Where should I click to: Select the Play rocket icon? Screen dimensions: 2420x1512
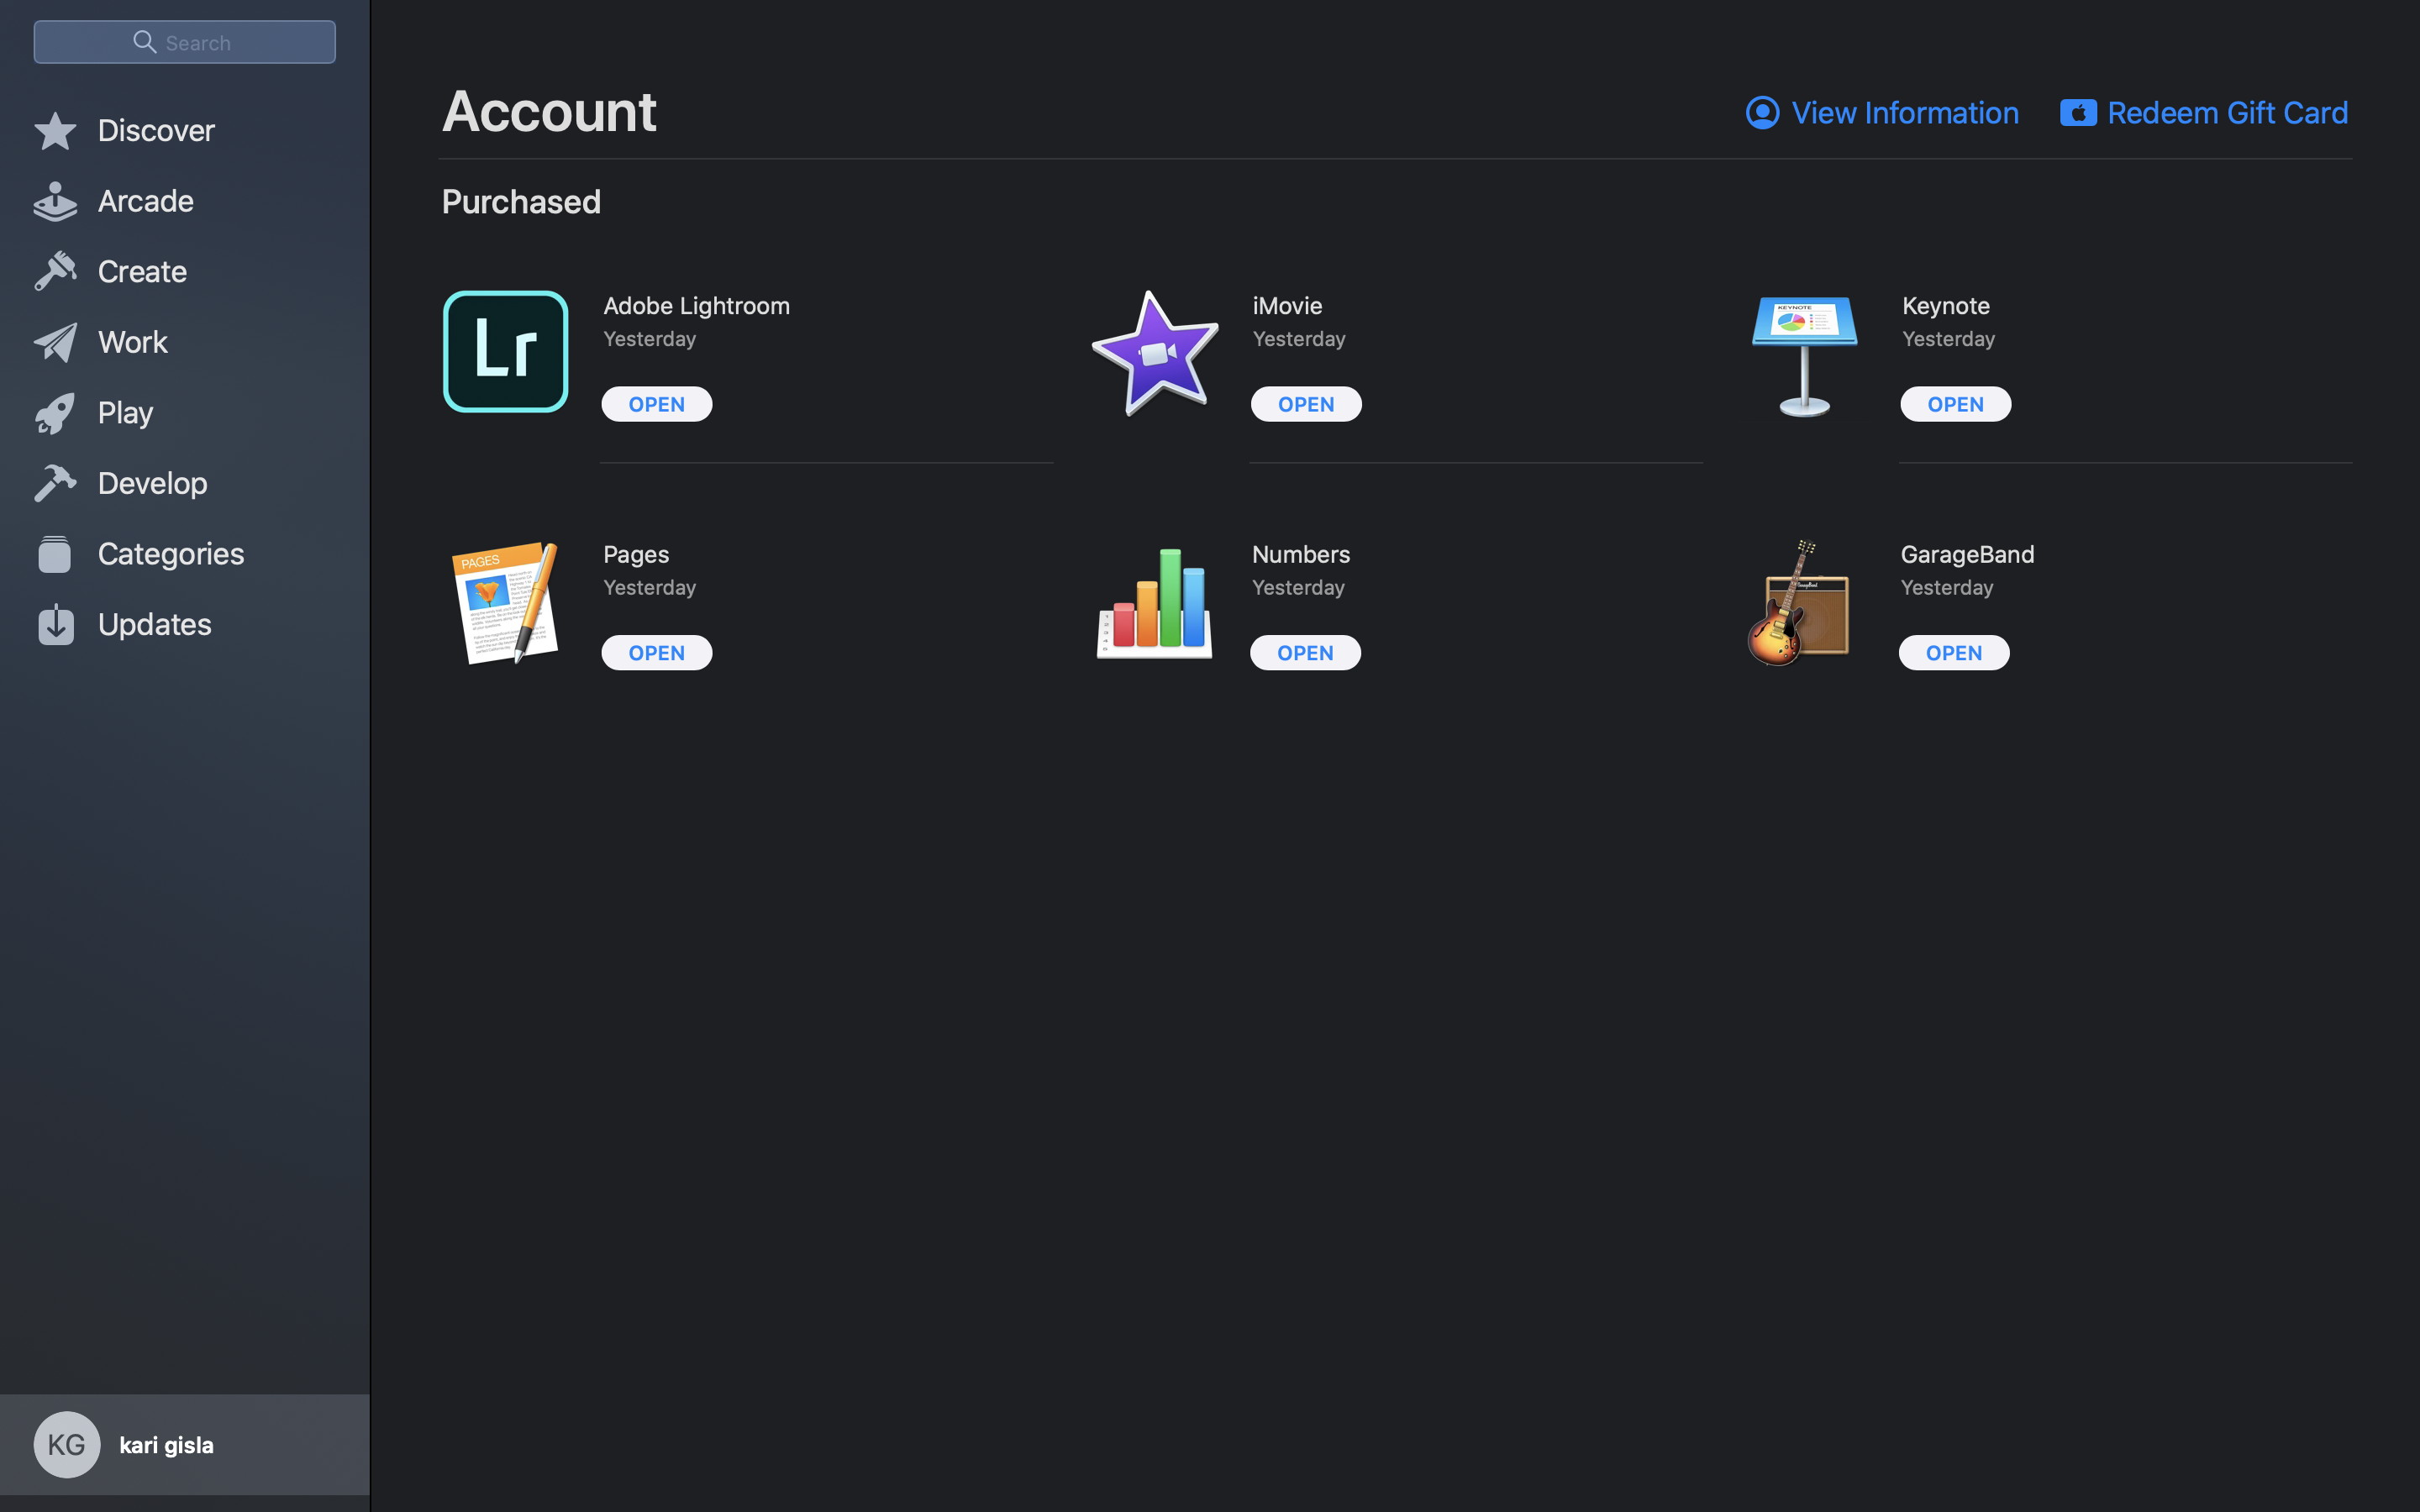pyautogui.click(x=55, y=412)
